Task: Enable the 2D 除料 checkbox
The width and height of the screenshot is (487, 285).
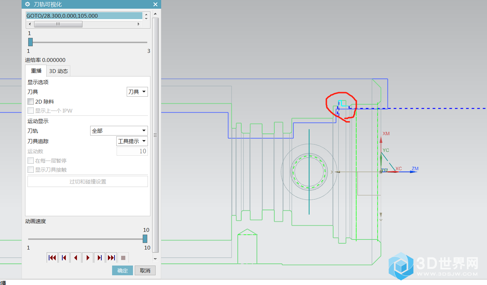Action: tap(31, 102)
